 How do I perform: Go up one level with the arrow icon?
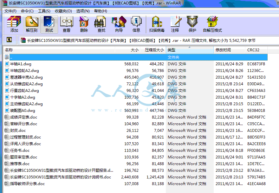[9, 40]
